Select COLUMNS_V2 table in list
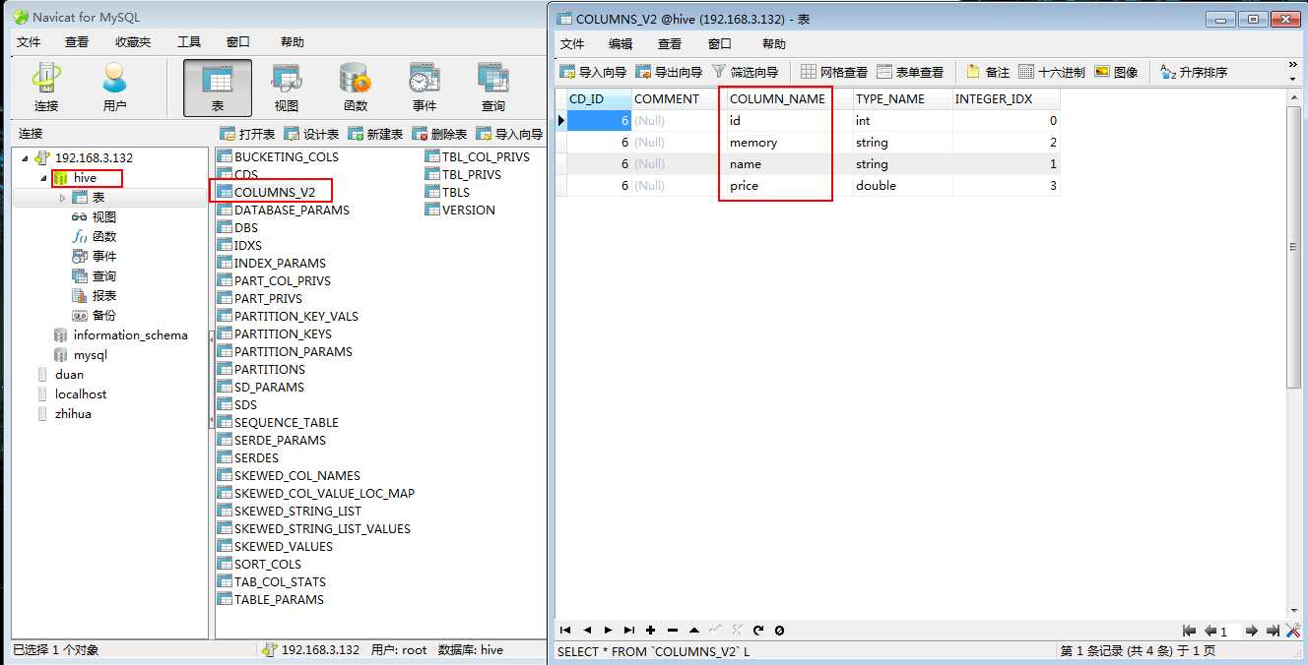This screenshot has height=665, width=1308. [274, 192]
